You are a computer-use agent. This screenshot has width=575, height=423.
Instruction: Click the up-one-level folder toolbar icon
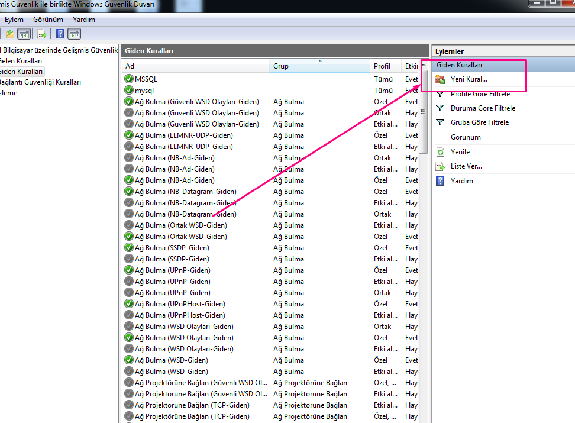click(x=10, y=34)
